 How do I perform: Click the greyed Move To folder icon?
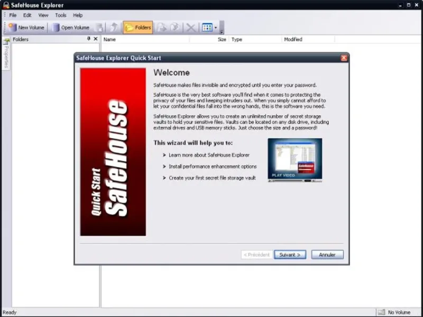click(x=175, y=27)
